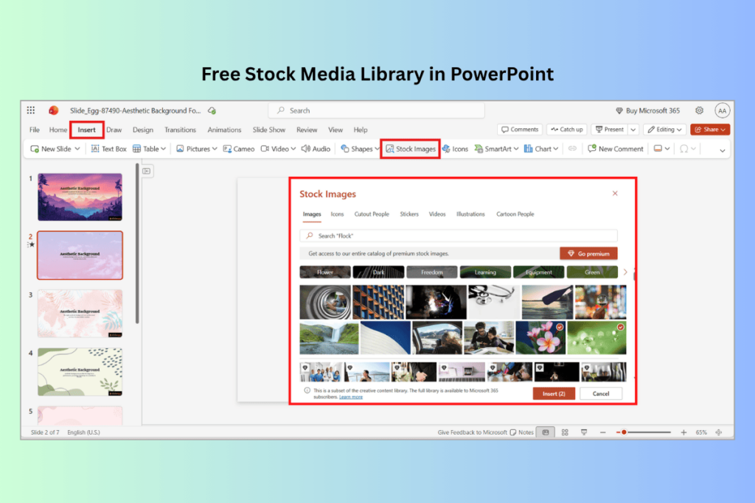Image resolution: width=755 pixels, height=503 pixels.
Task: Select the Cutout People tab
Action: pos(372,214)
